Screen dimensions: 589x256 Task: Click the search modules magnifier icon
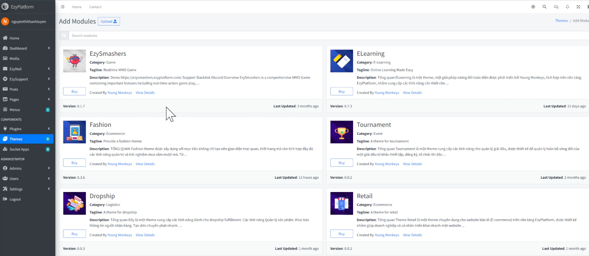64,35
